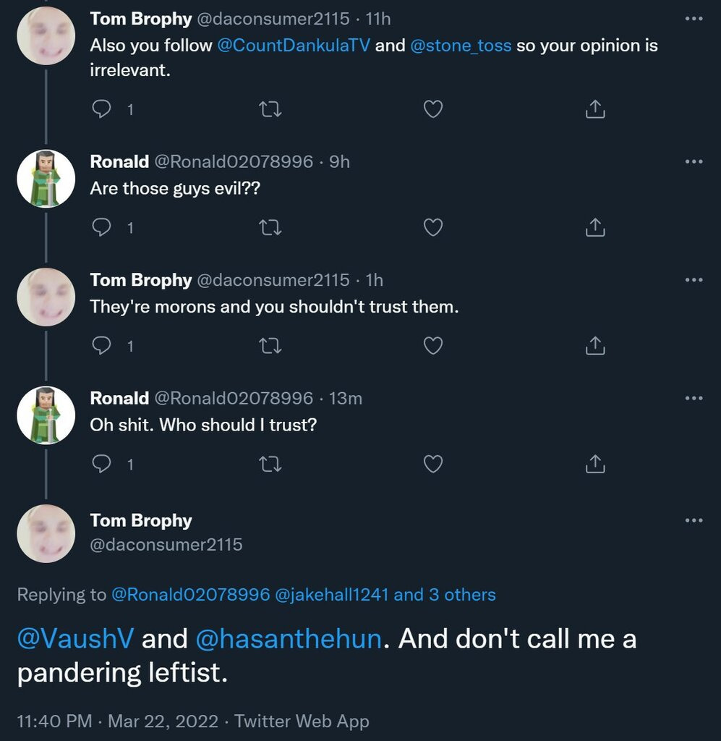Click 'and 3 others' in Replying to
721x741 pixels.
click(x=445, y=595)
